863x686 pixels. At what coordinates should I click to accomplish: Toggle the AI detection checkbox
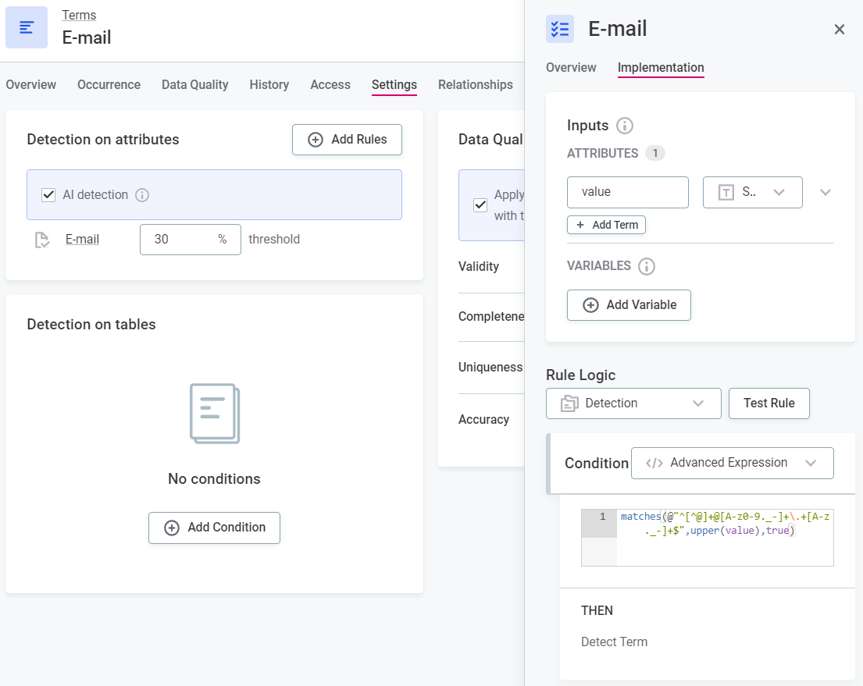coord(48,195)
